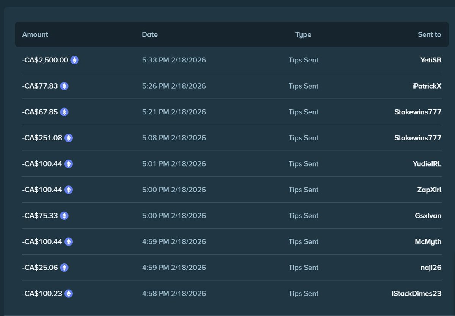The image size is (455, 316).
Task: Click the Ethereum icon beside -CA$2,500.00
Action: coord(75,60)
